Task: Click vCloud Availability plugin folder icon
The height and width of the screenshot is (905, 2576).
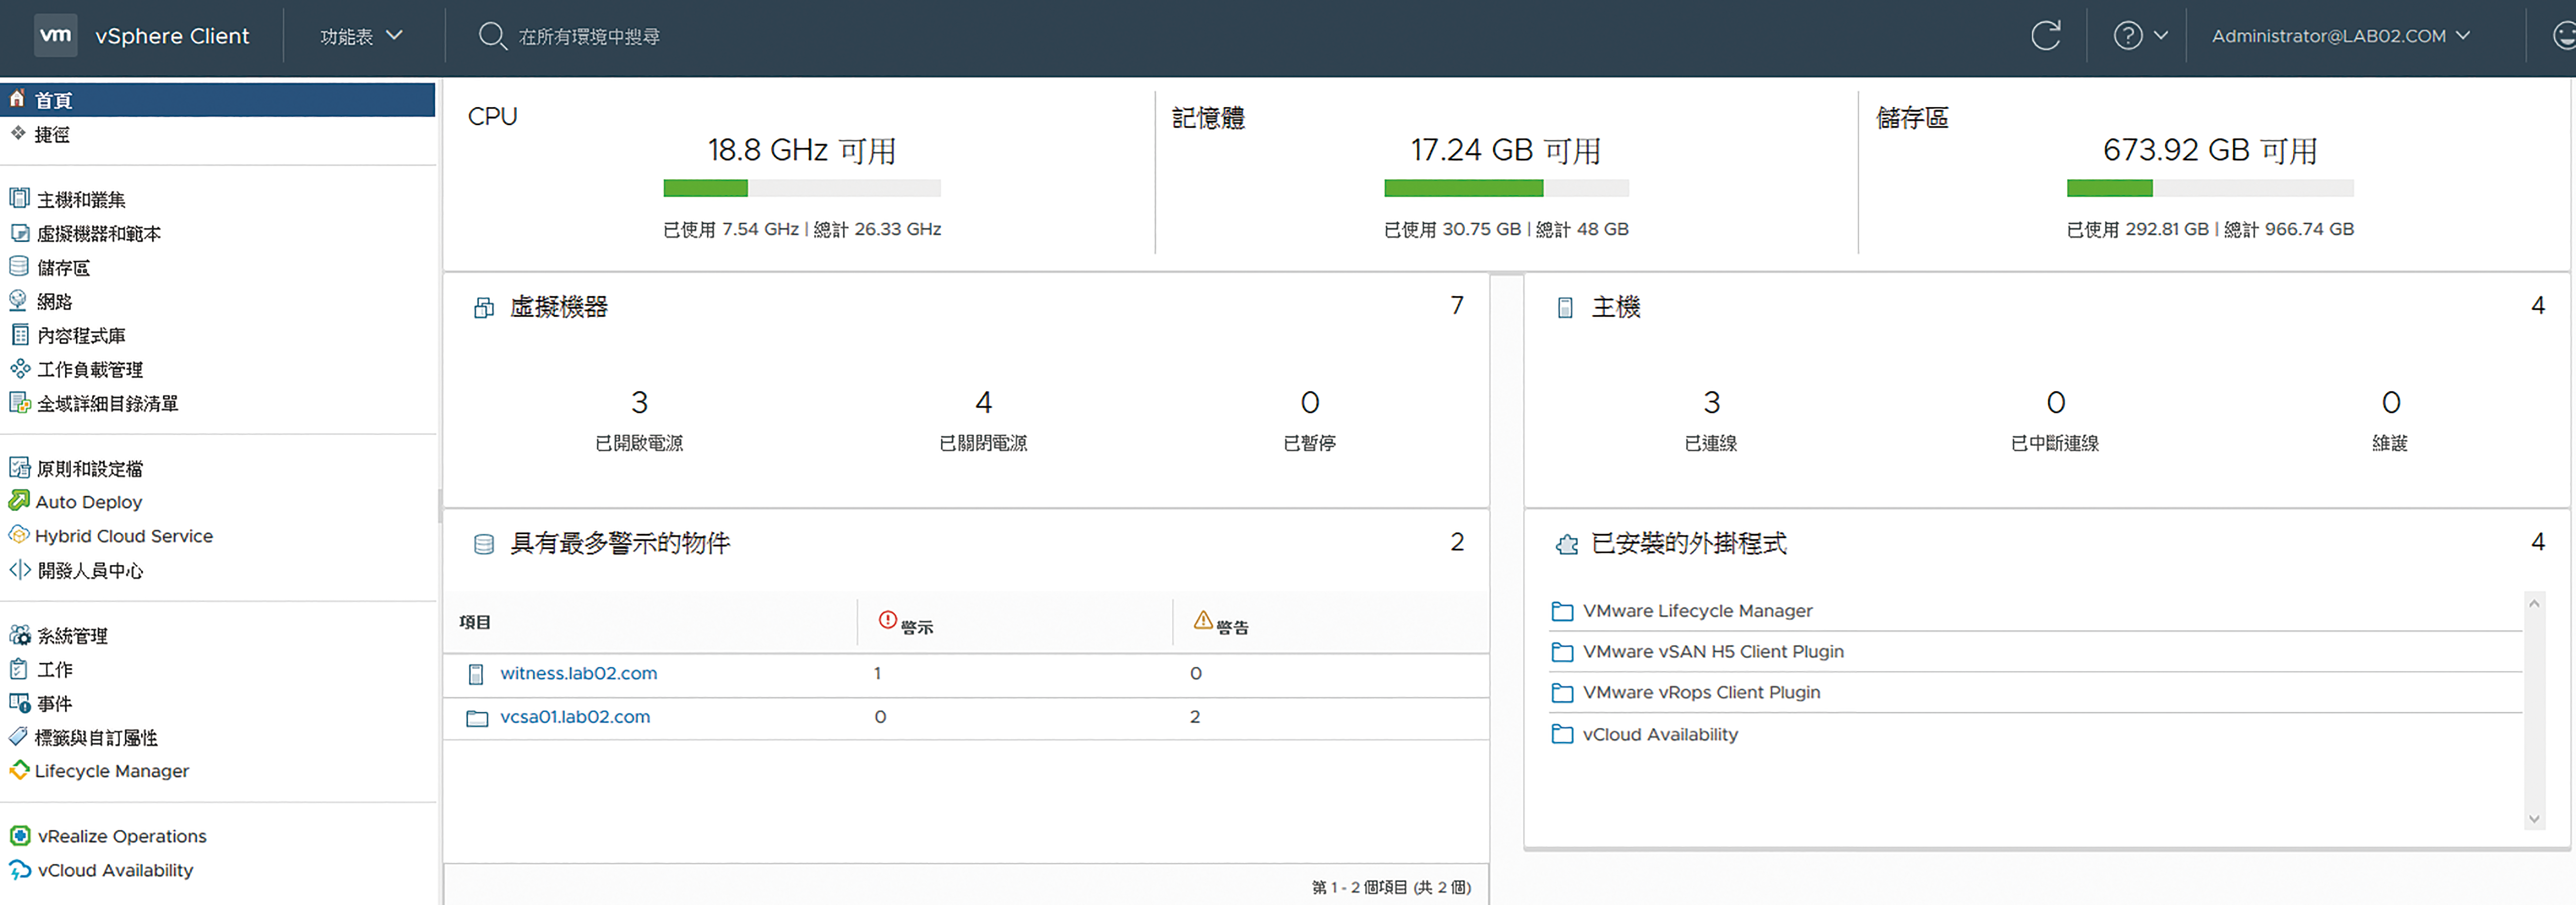Action: 1561,734
